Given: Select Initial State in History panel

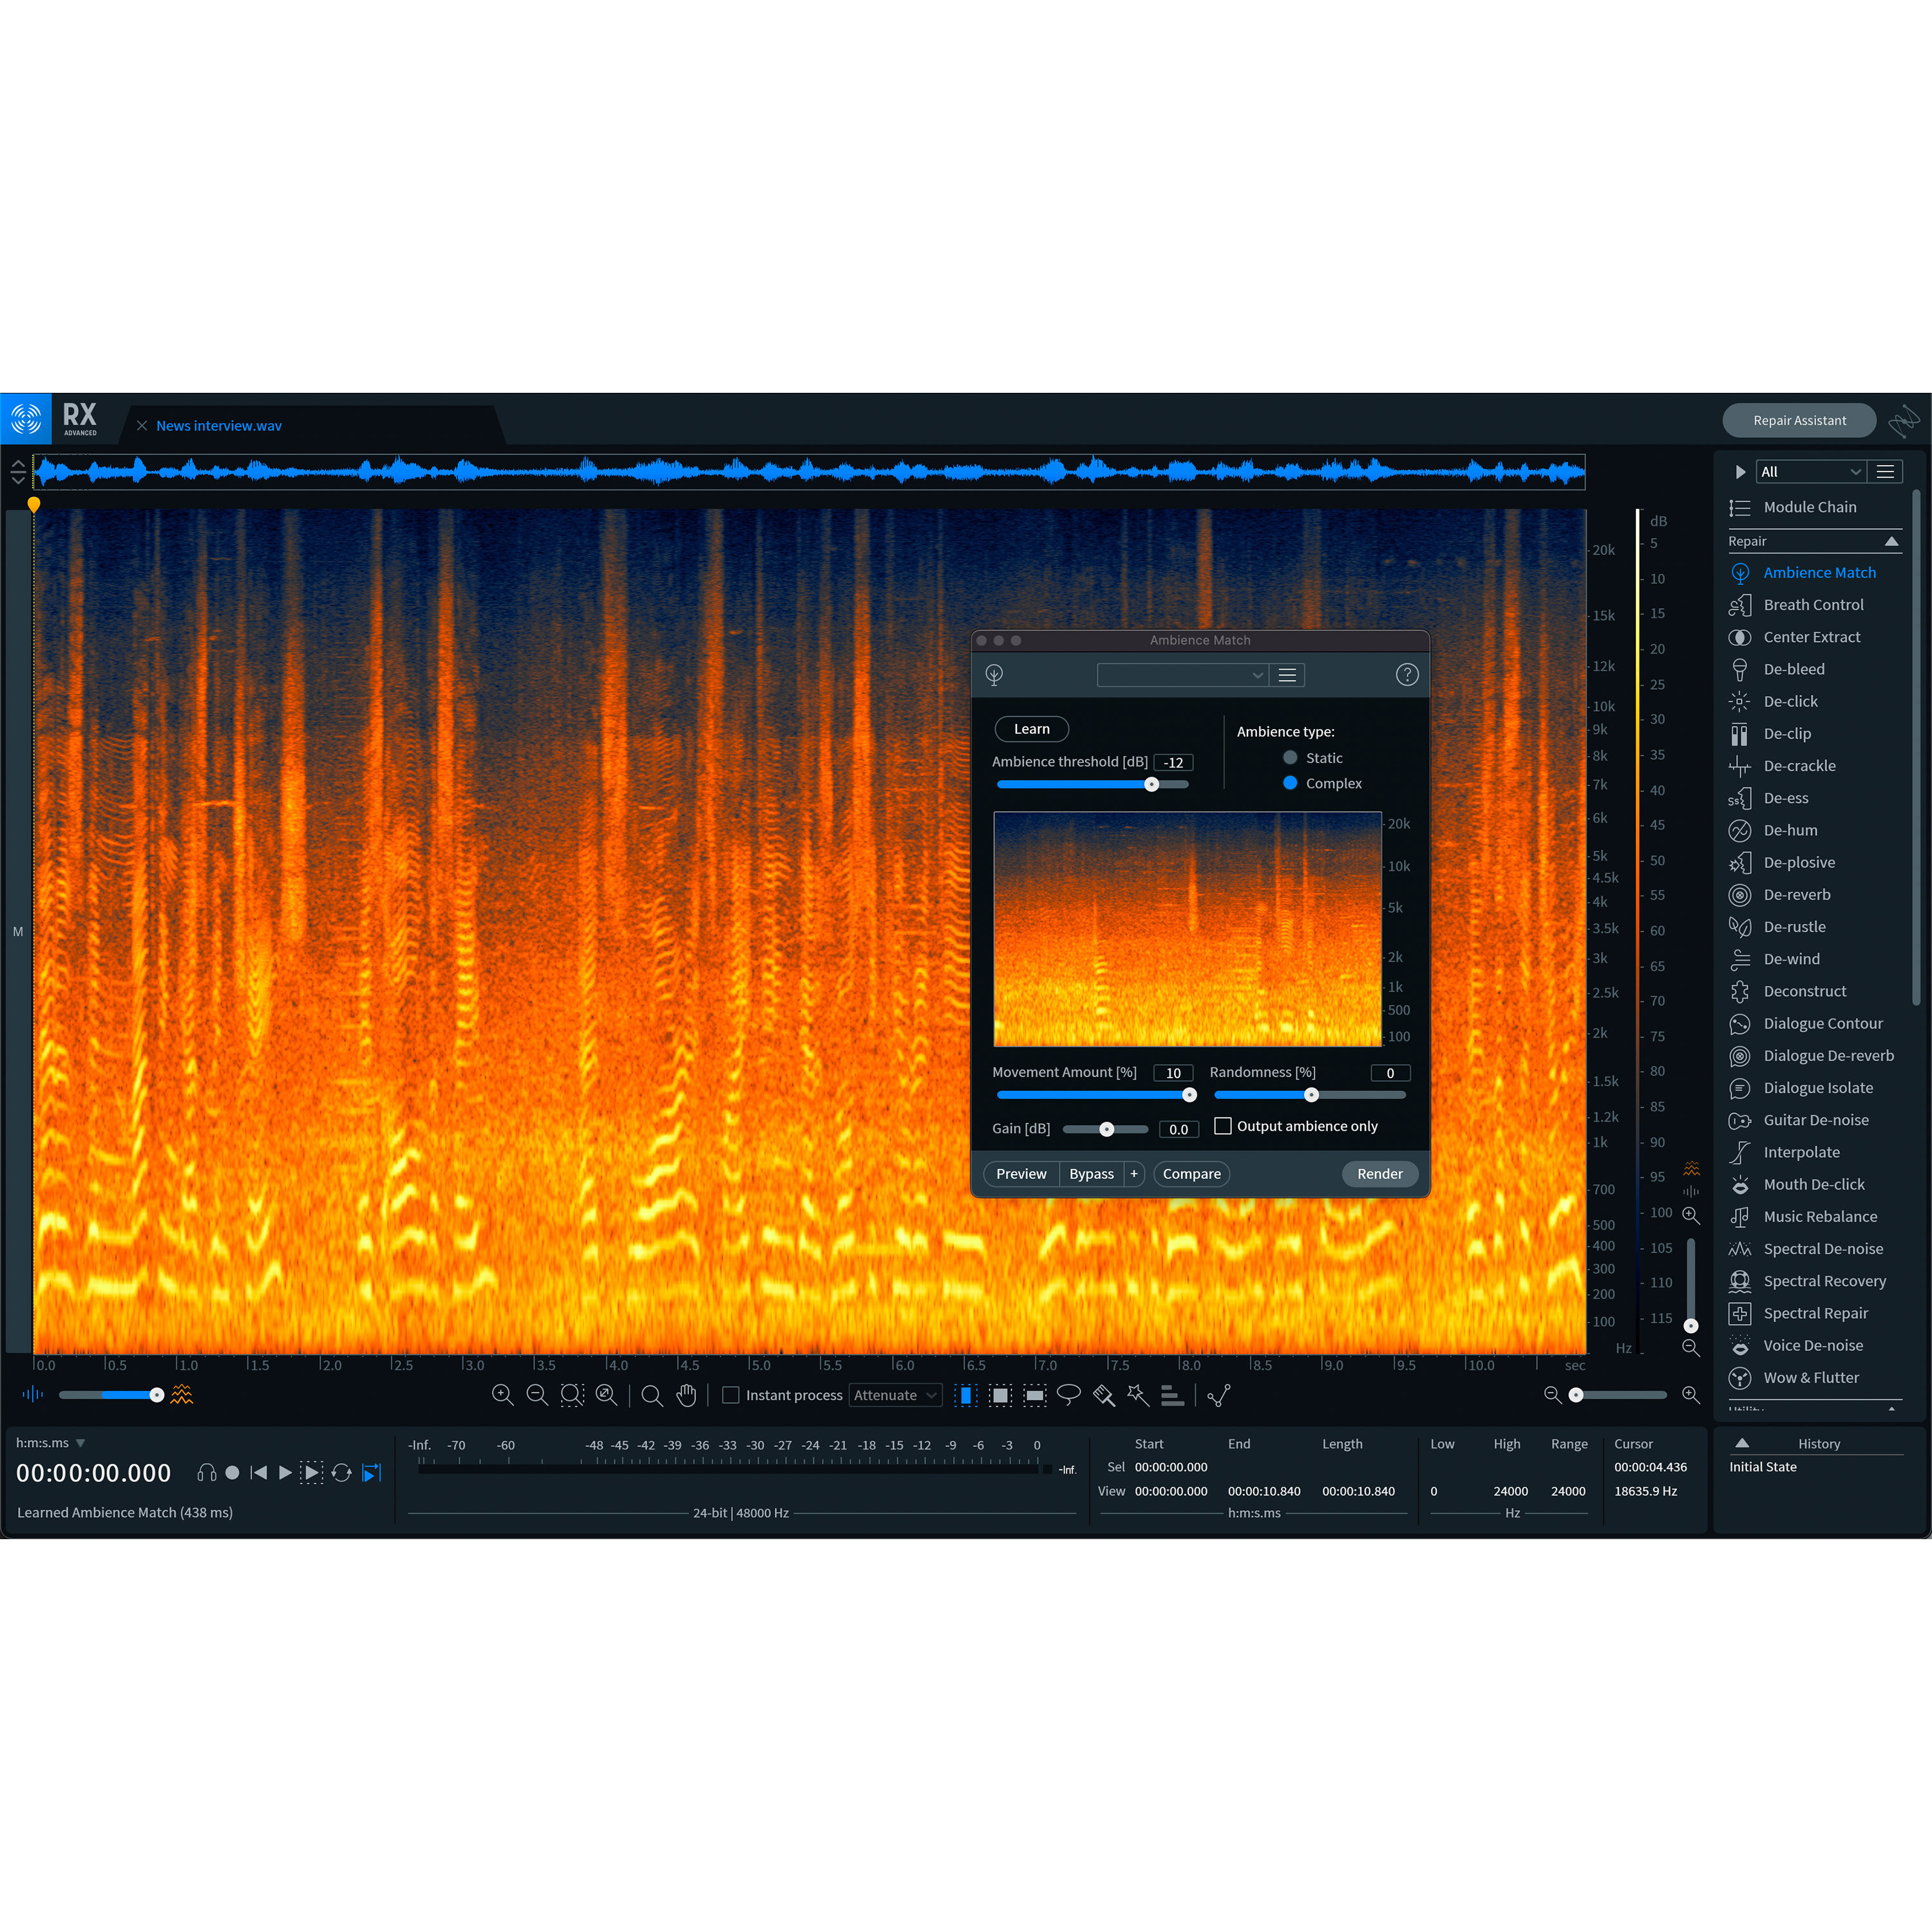Looking at the screenshot, I should [1763, 1466].
